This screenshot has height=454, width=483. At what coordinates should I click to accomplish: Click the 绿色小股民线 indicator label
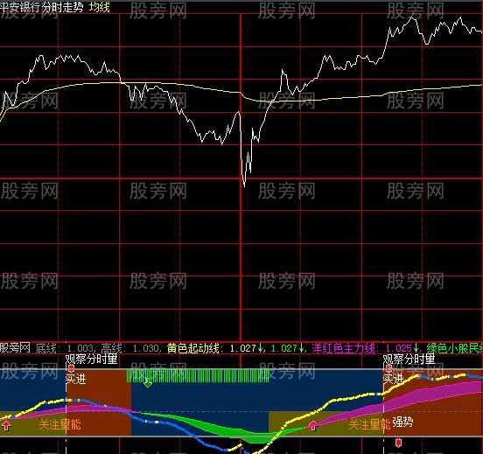pyautogui.click(x=455, y=348)
